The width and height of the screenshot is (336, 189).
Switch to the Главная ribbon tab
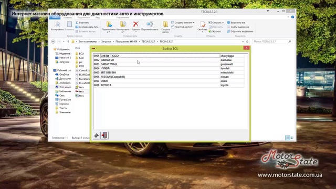point(67,17)
